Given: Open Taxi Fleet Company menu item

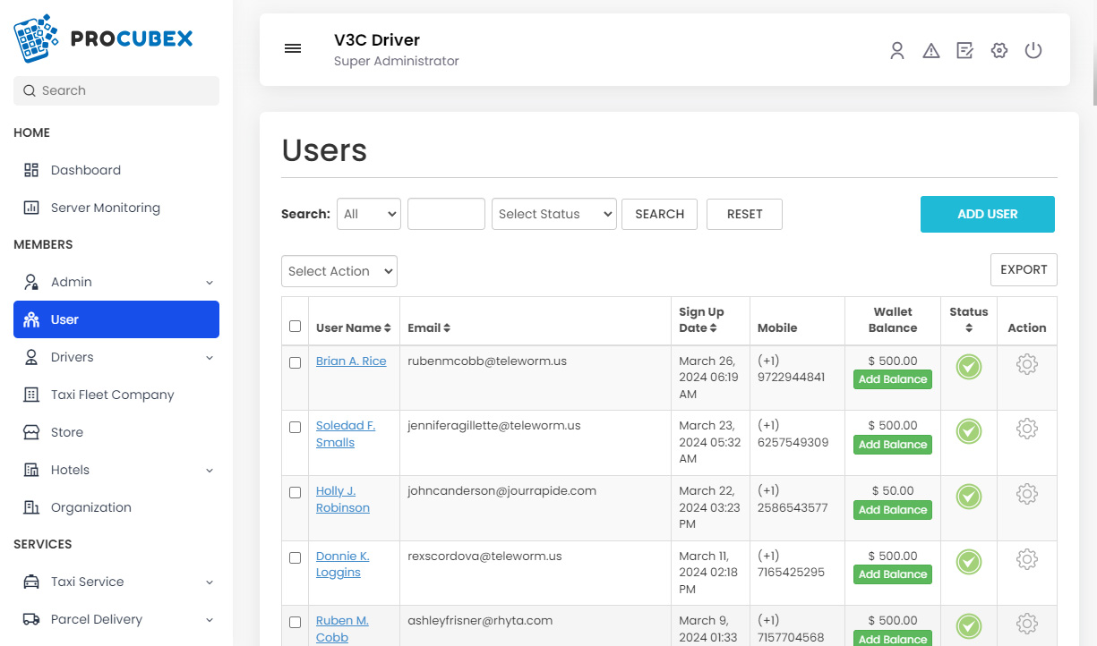Looking at the screenshot, I should point(112,395).
